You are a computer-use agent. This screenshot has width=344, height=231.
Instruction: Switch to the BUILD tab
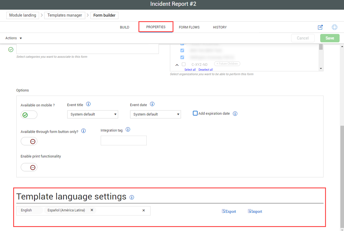click(x=124, y=27)
